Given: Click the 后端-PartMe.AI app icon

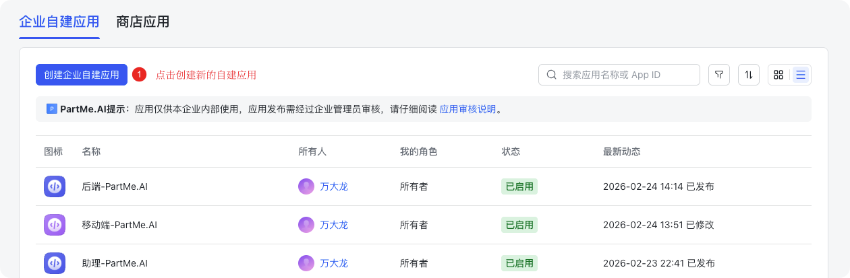Looking at the screenshot, I should (x=55, y=186).
